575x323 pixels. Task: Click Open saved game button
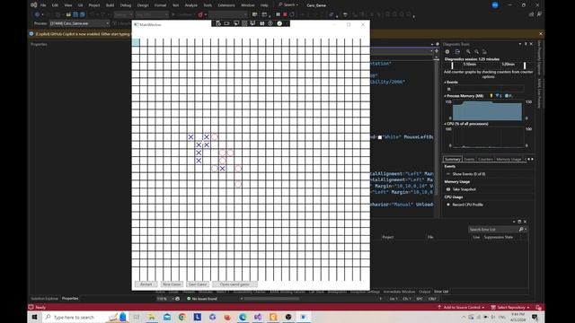pos(234,284)
